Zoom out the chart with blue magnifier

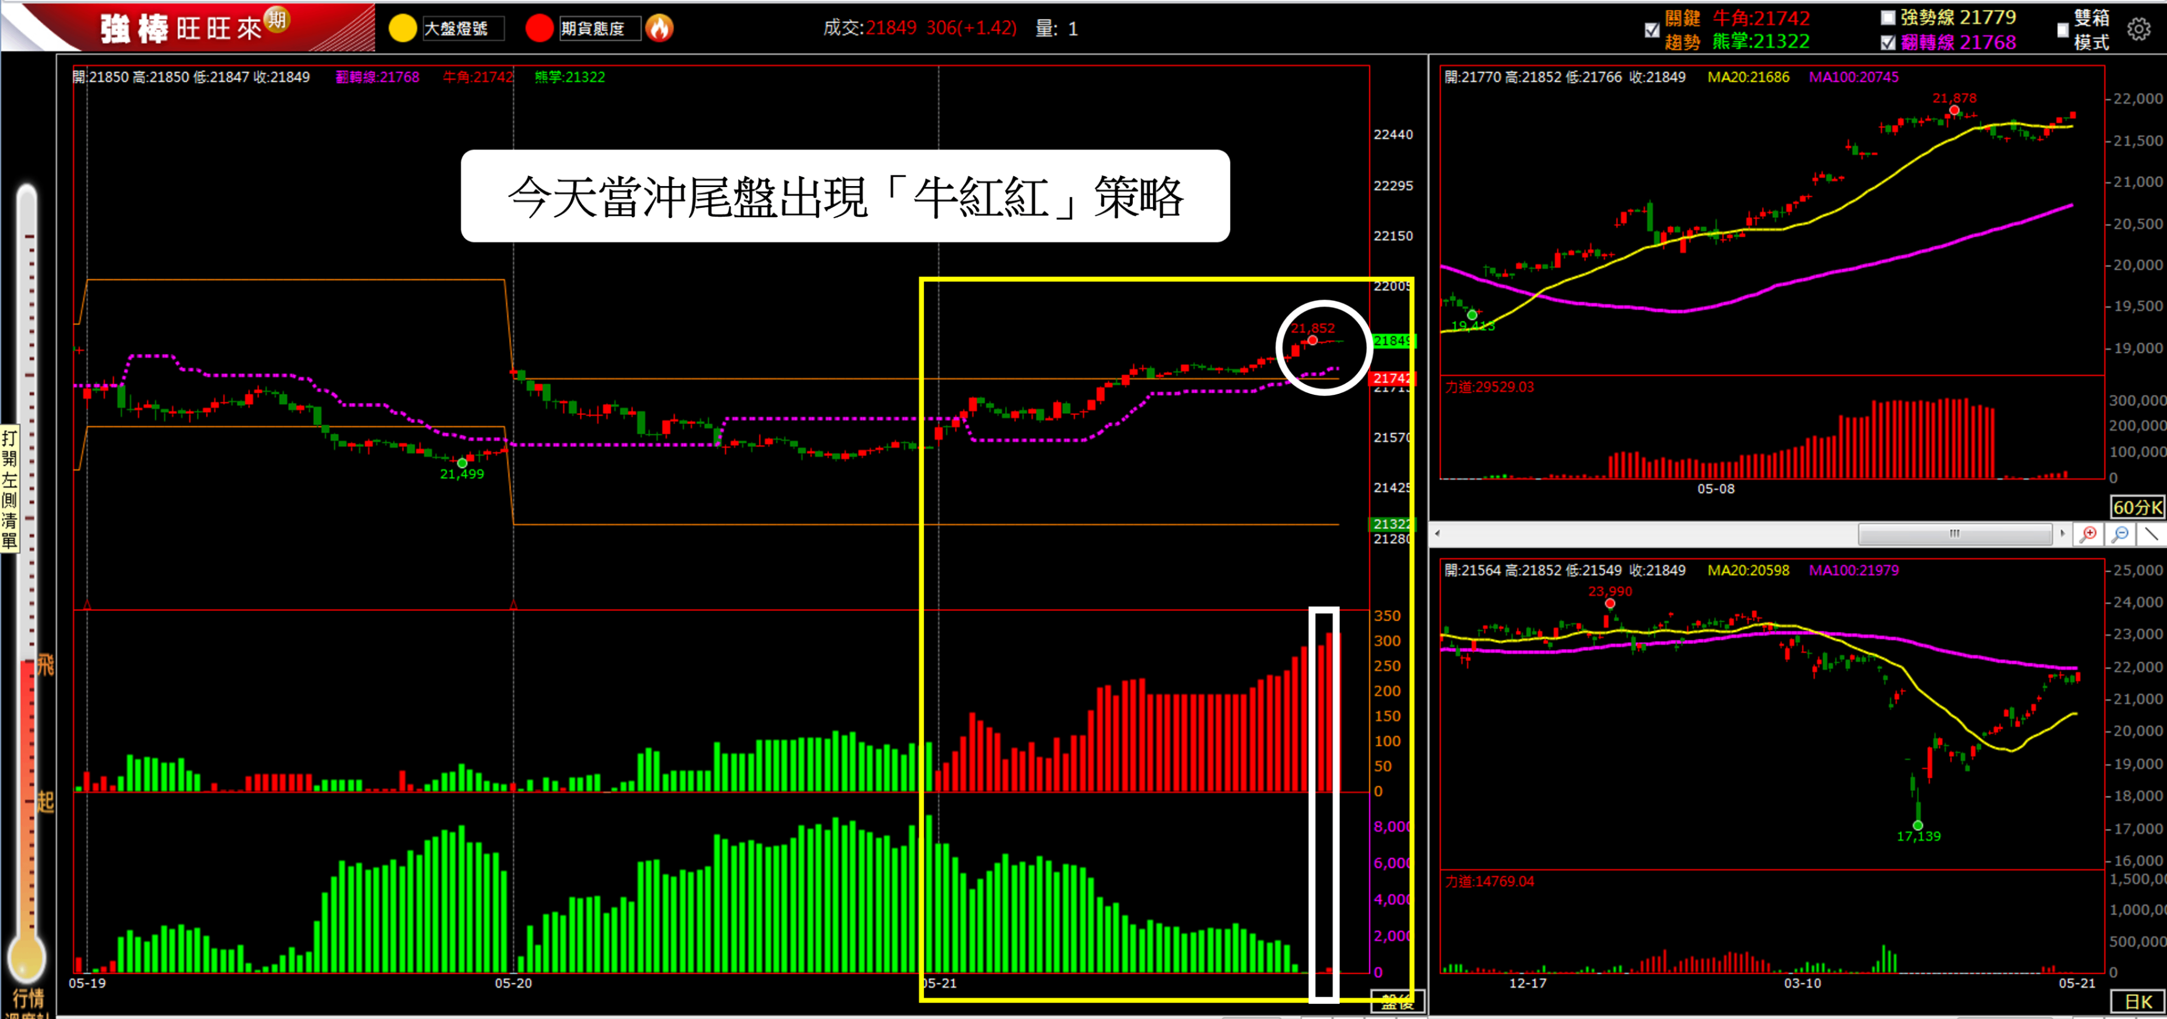point(2122,534)
